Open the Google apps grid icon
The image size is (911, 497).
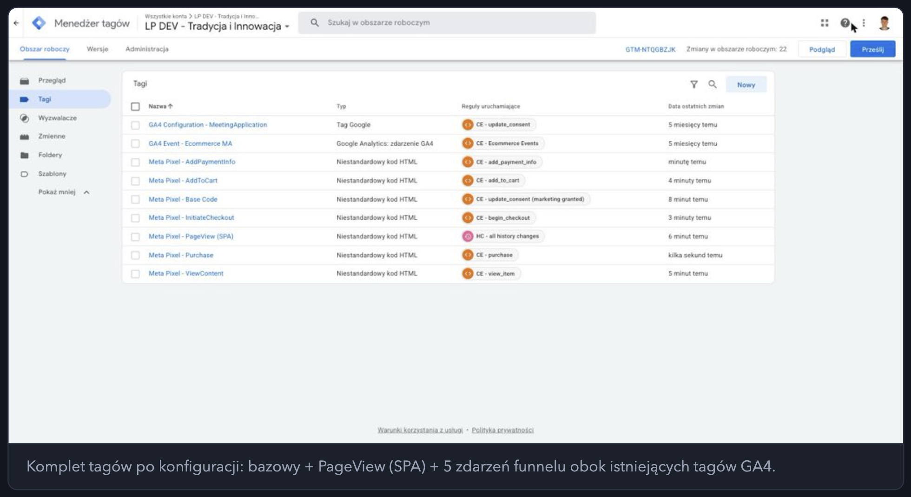[825, 23]
